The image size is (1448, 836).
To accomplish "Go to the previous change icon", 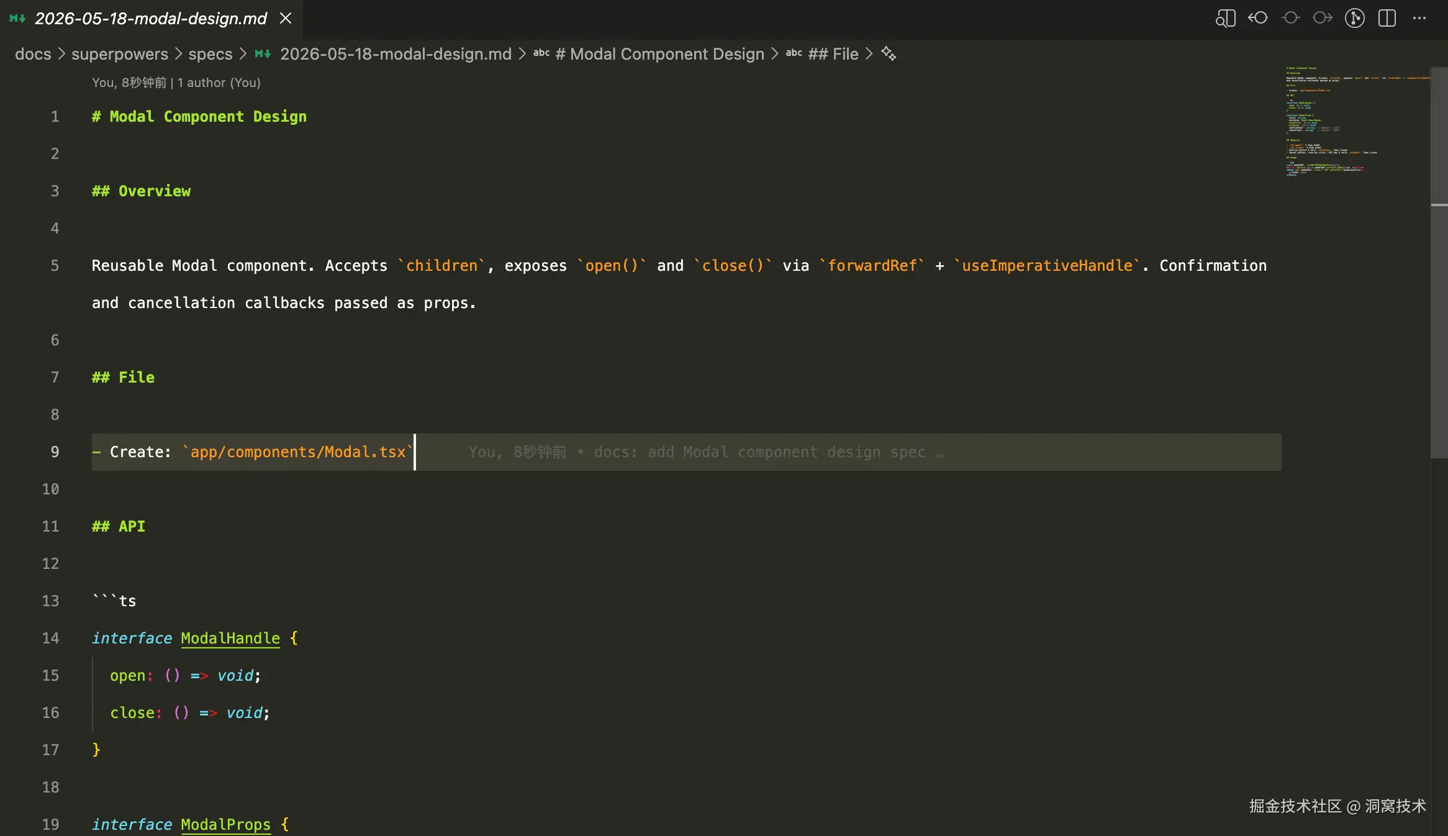I will pos(1258,18).
